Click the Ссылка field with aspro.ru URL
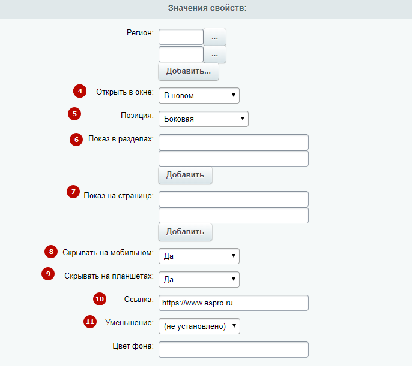Image resolution: width=412 pixels, height=366 pixels. click(233, 303)
